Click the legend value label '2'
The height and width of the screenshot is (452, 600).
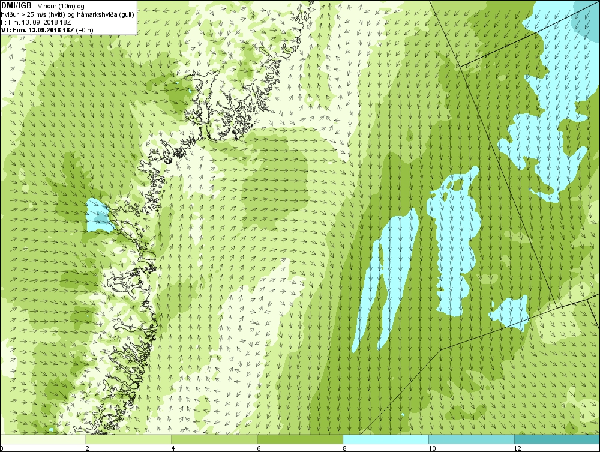87,448
